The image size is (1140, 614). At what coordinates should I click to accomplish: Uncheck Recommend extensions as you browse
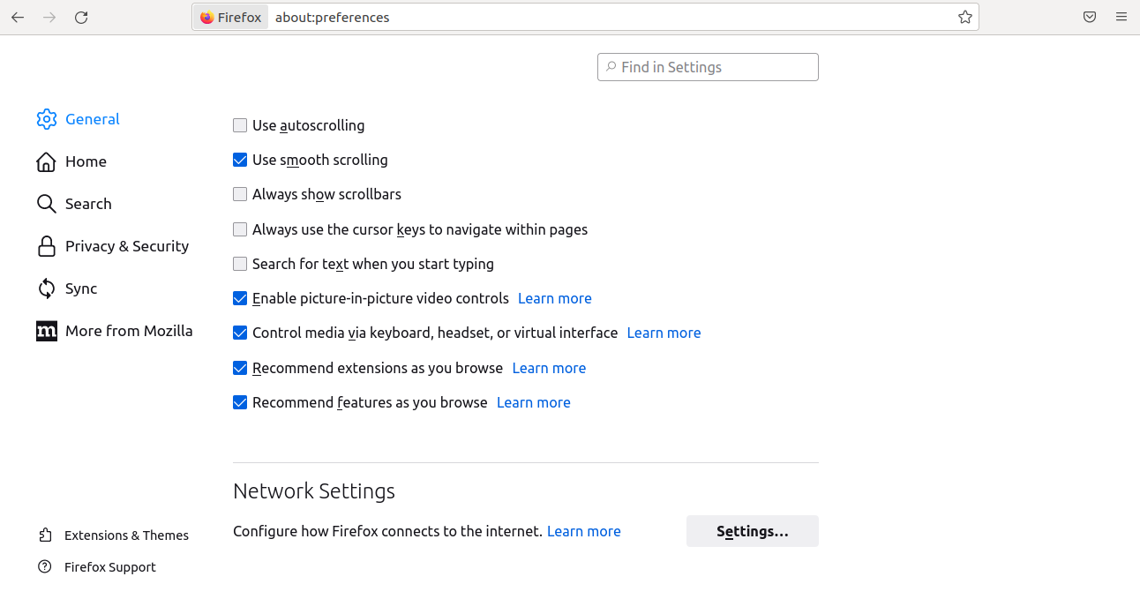[x=240, y=368]
